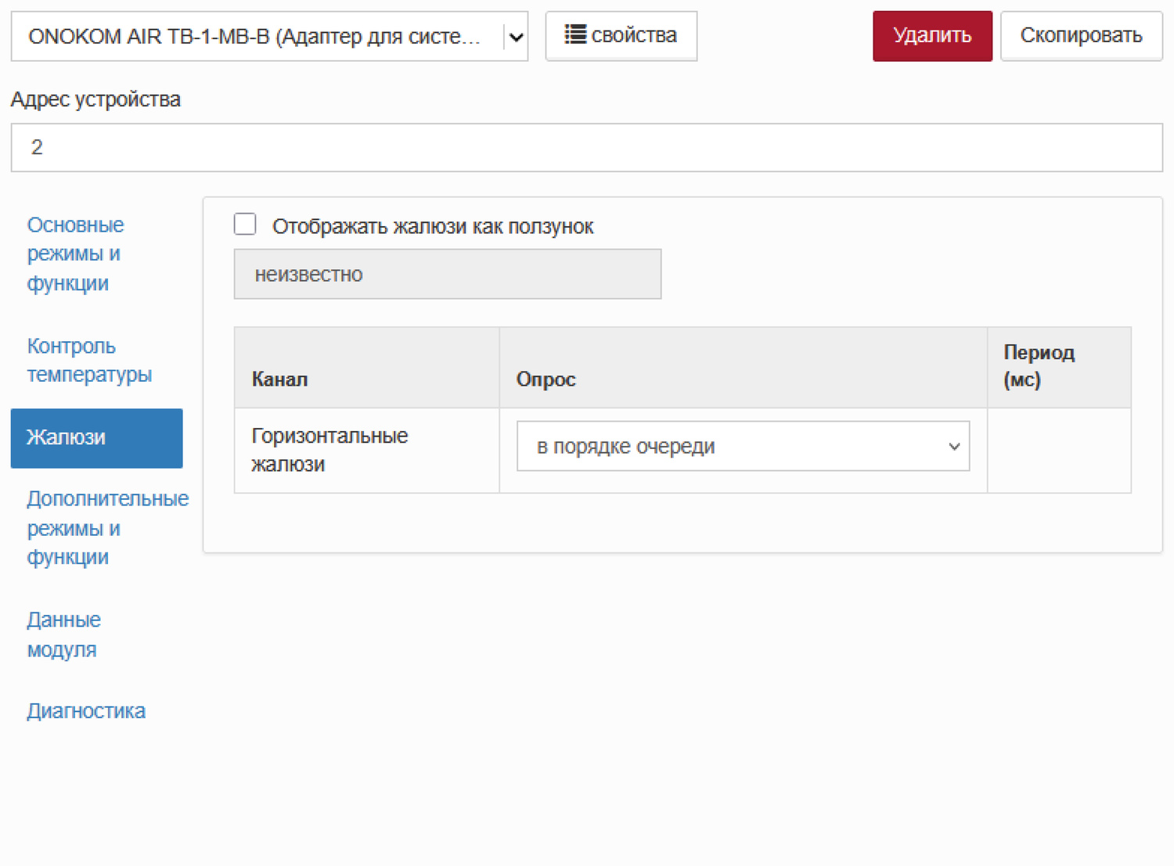This screenshot has height=866, width=1174.
Task: Click the red Удалить button
Action: 931,36
